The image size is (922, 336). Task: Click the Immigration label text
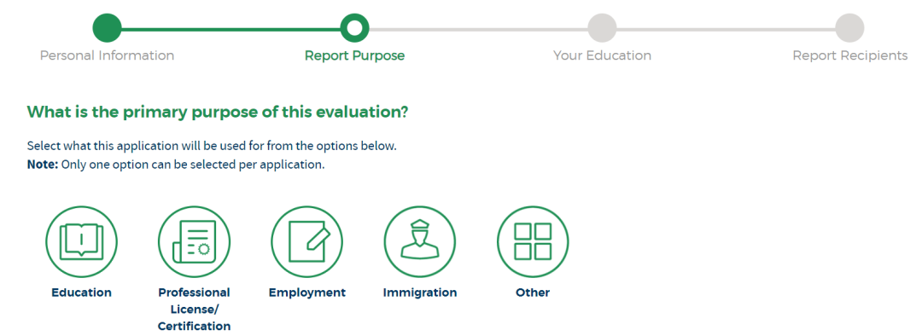click(x=420, y=293)
